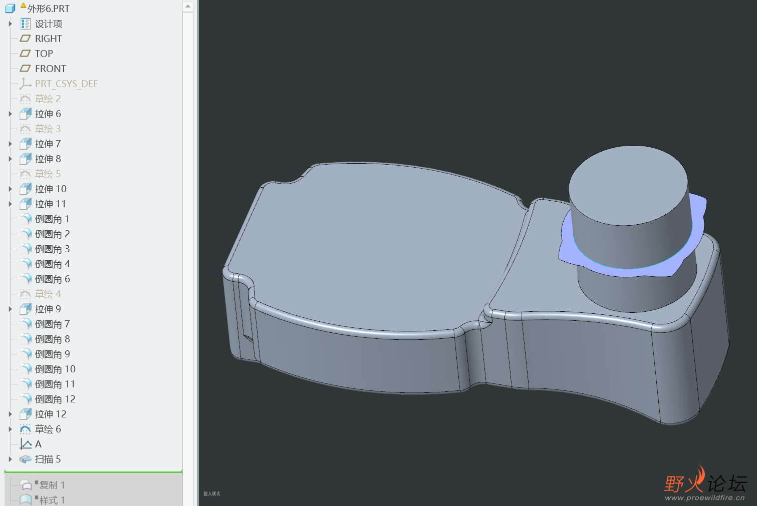
Task: Select the 样式 1 style feature icon
Action: tap(26, 499)
